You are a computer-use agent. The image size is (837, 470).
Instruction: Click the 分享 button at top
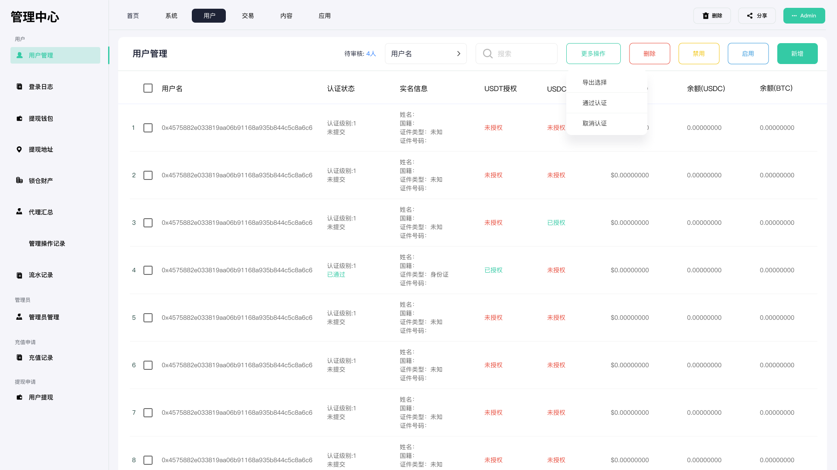point(757,16)
